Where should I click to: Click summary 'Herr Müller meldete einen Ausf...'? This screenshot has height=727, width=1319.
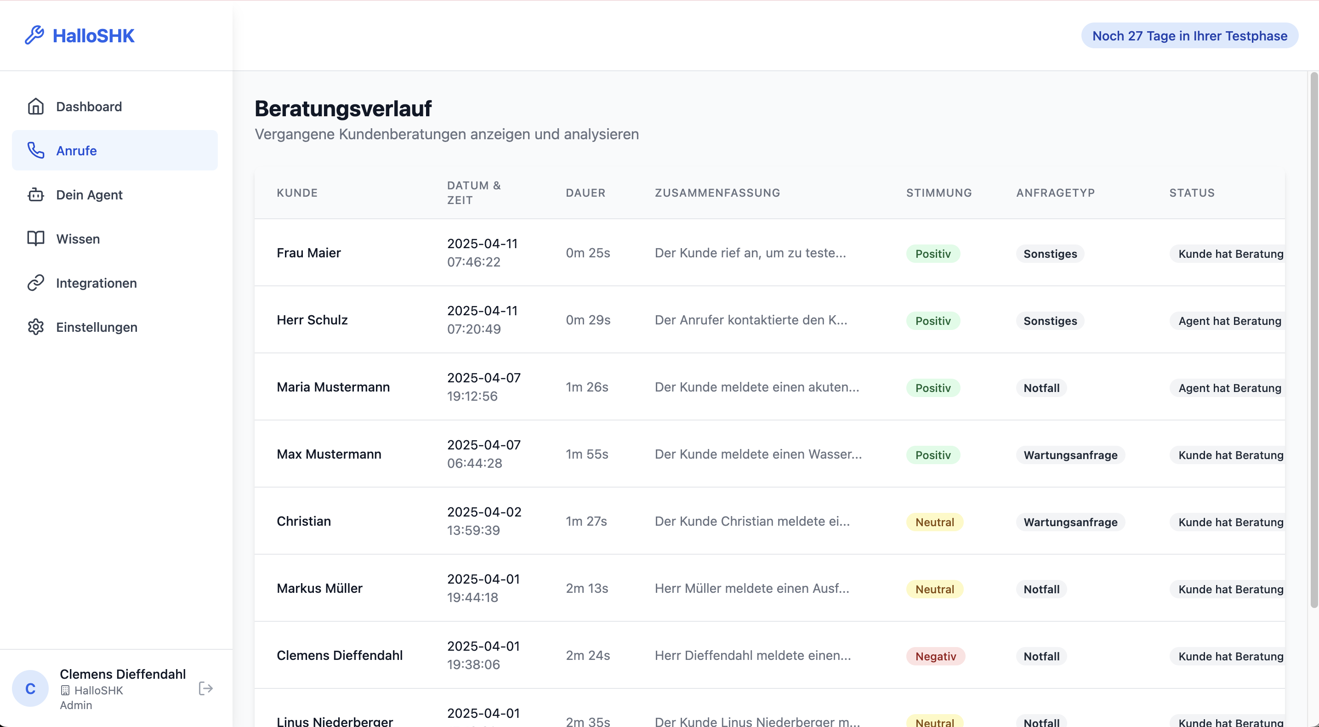(x=752, y=588)
